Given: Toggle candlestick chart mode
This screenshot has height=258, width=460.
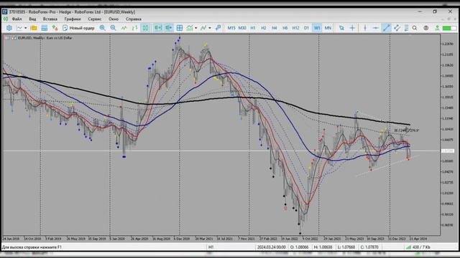Looking at the screenshot, I should tap(145, 28).
